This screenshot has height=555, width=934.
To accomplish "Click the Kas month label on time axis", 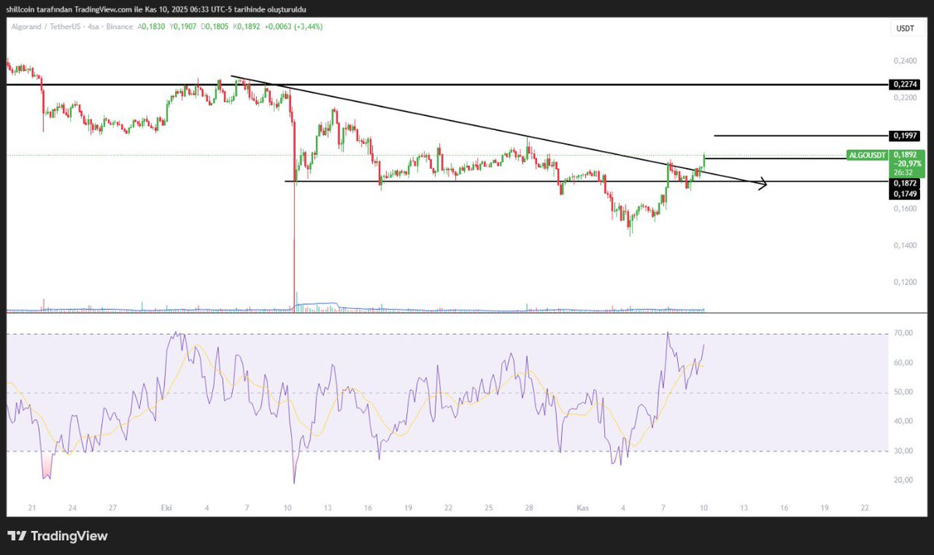I will [583, 507].
